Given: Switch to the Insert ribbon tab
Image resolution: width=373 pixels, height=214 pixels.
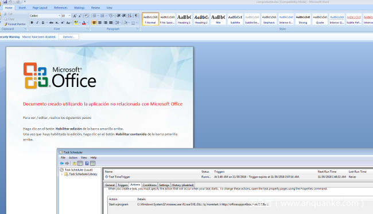Looking at the screenshot, I should coord(22,8).
